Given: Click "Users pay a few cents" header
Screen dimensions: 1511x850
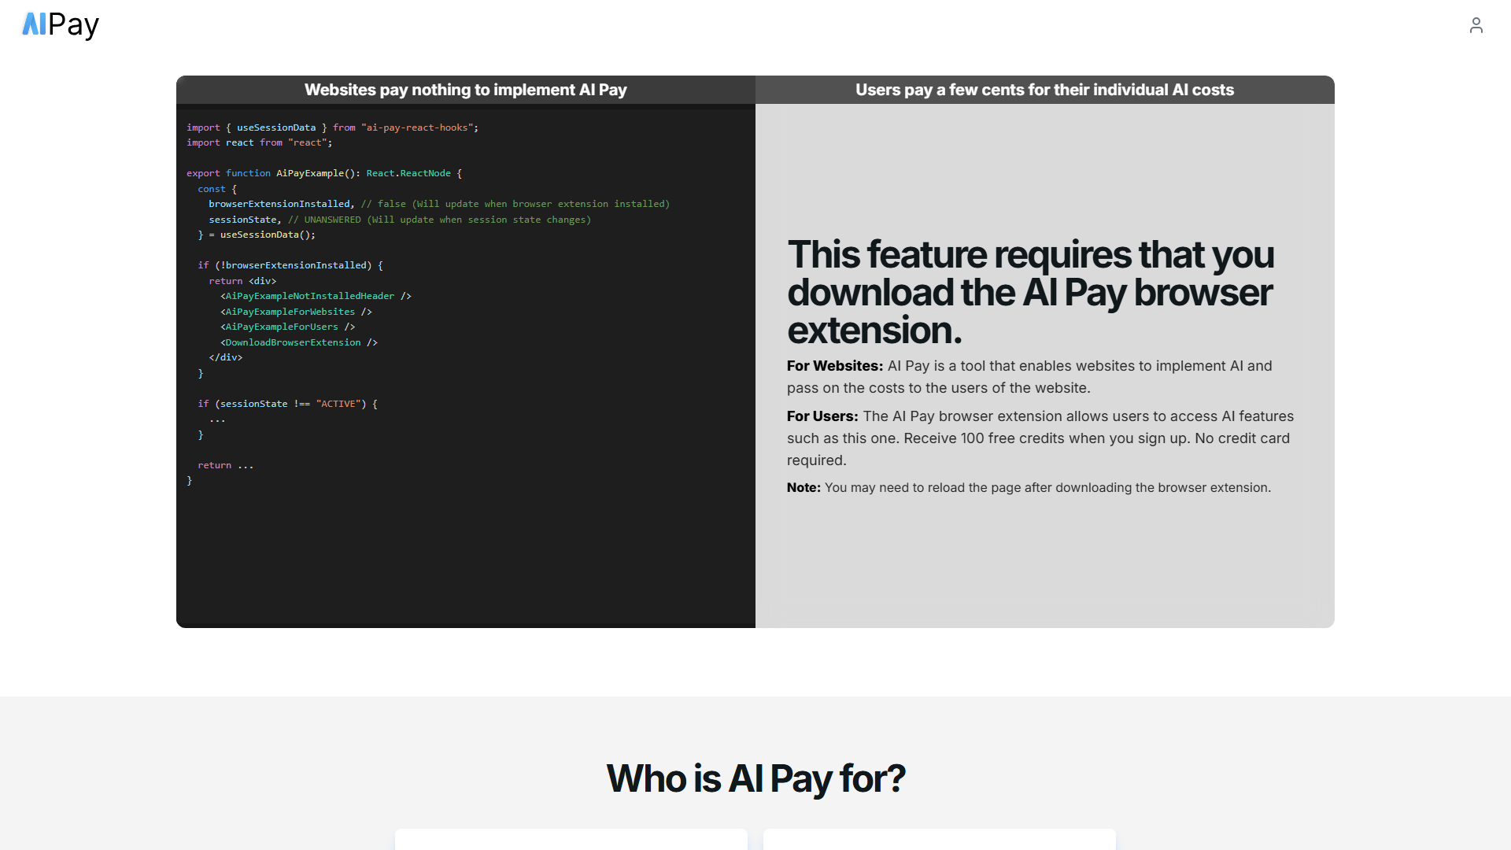Looking at the screenshot, I should click(x=1044, y=90).
